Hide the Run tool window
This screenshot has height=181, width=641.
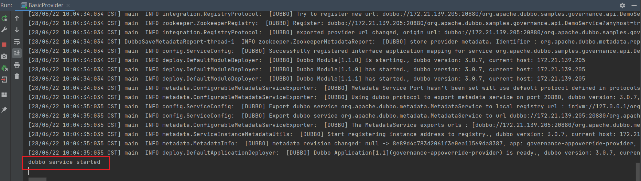(634, 5)
